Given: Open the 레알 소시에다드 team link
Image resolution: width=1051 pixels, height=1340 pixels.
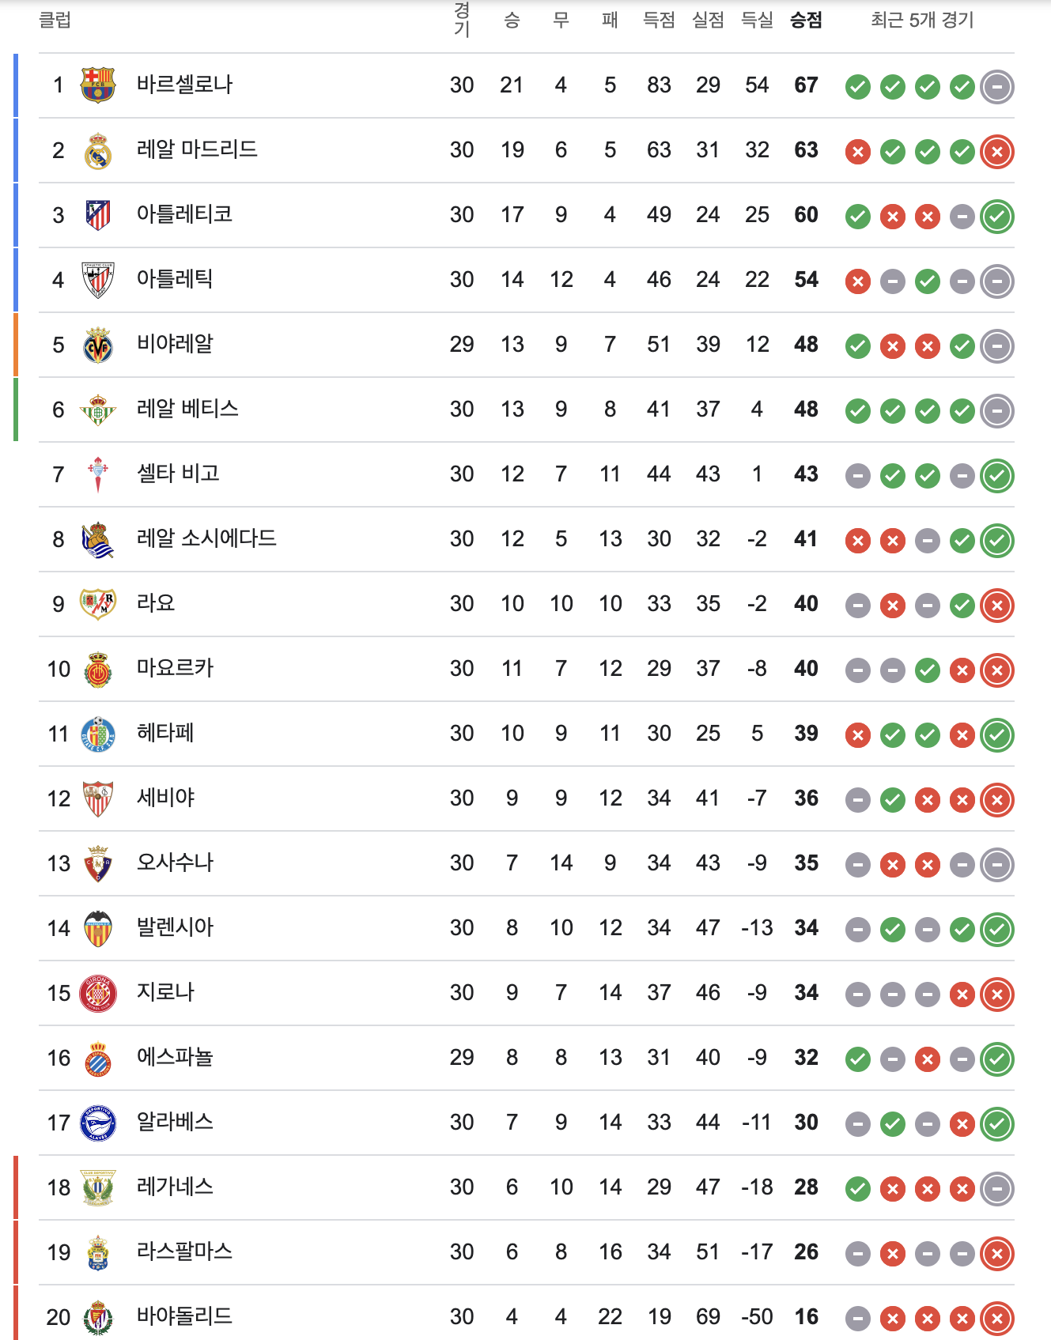Looking at the screenshot, I should point(206,538).
